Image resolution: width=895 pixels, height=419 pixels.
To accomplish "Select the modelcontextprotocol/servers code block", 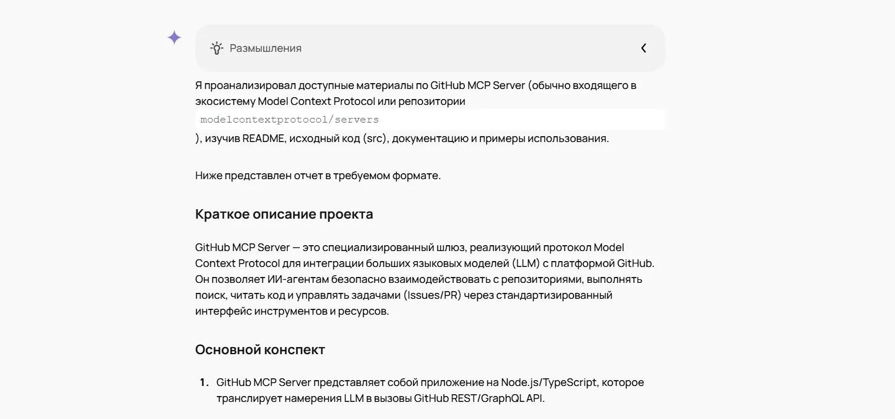I will 430,120.
